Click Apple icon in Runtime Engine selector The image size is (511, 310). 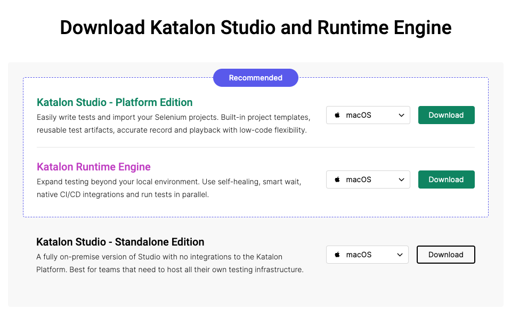(337, 180)
